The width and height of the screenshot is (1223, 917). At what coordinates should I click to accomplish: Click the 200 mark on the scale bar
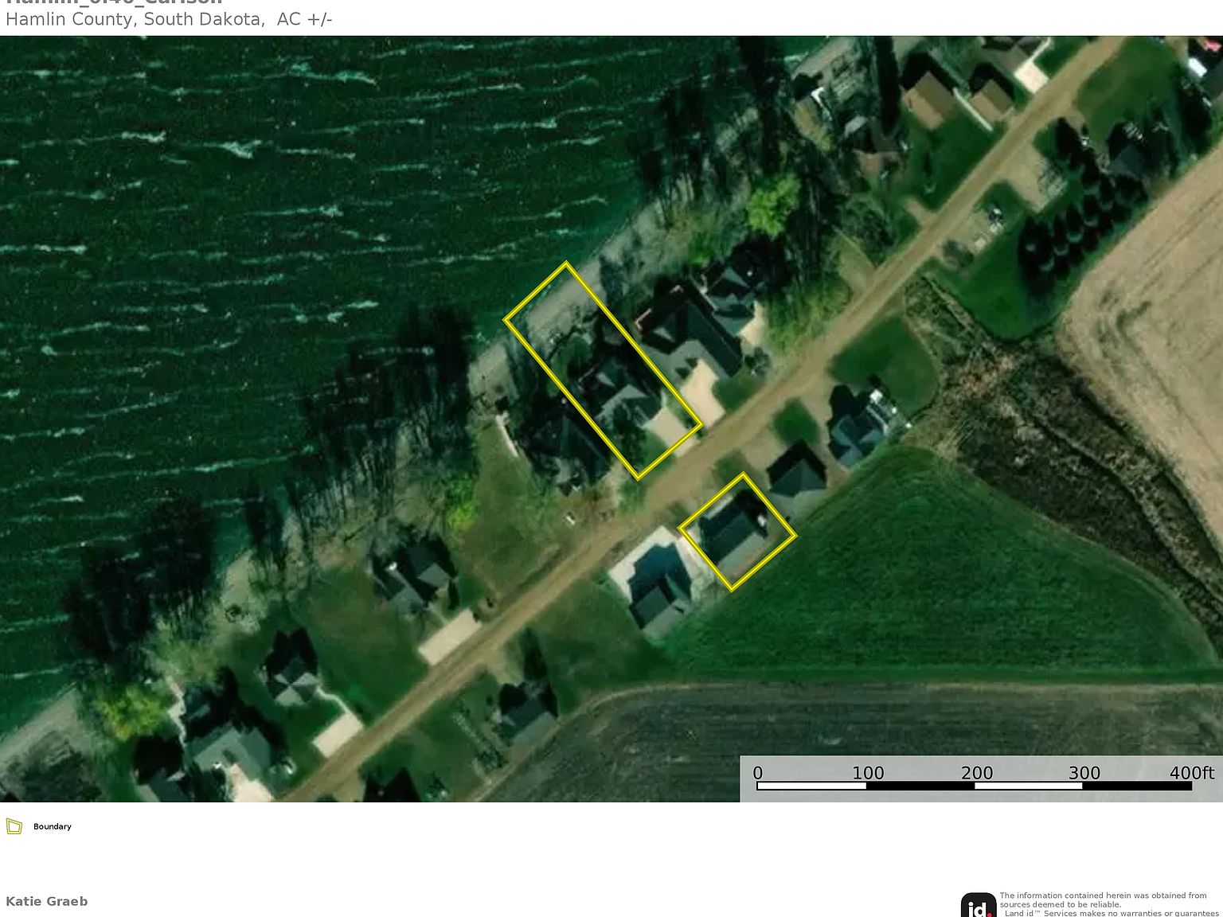978,773
